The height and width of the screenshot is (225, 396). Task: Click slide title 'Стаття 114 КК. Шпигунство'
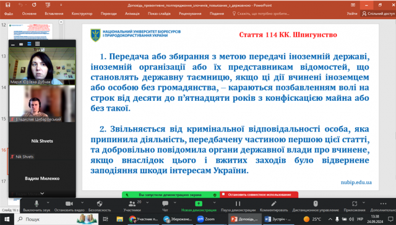point(288,35)
